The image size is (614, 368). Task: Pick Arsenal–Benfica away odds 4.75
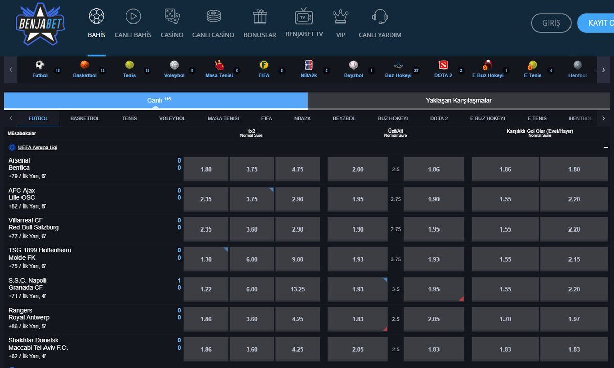click(x=298, y=169)
